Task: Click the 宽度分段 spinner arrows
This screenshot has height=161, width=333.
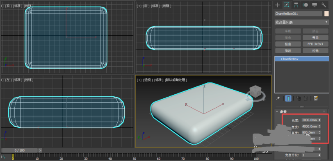Action: (319, 155)
